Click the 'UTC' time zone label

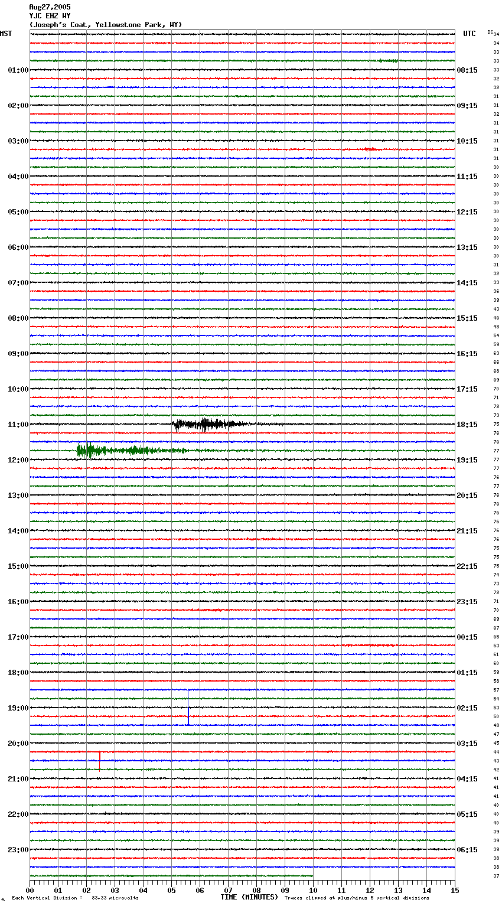coord(470,34)
